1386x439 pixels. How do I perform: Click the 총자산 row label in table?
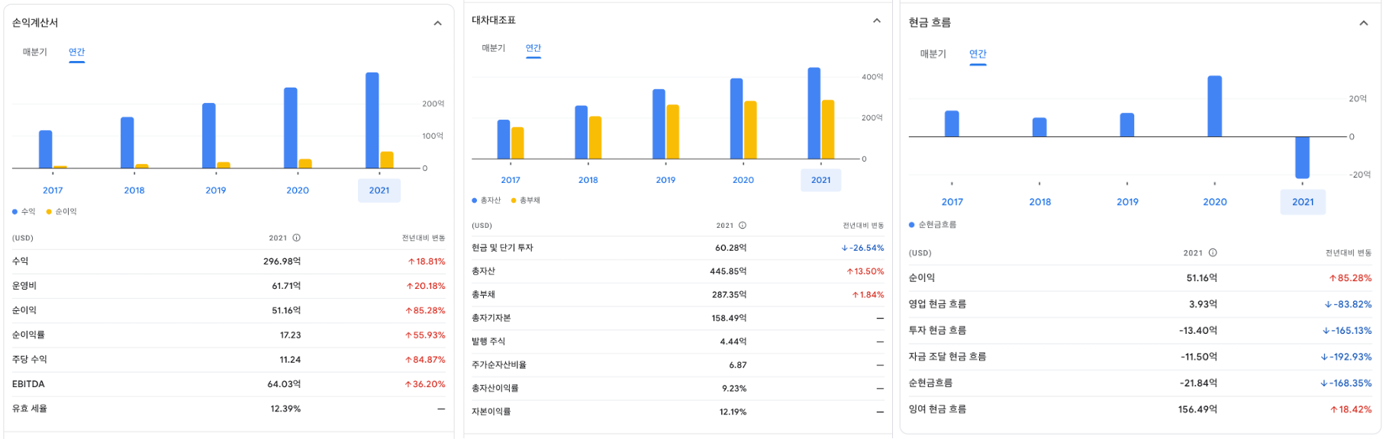(484, 271)
